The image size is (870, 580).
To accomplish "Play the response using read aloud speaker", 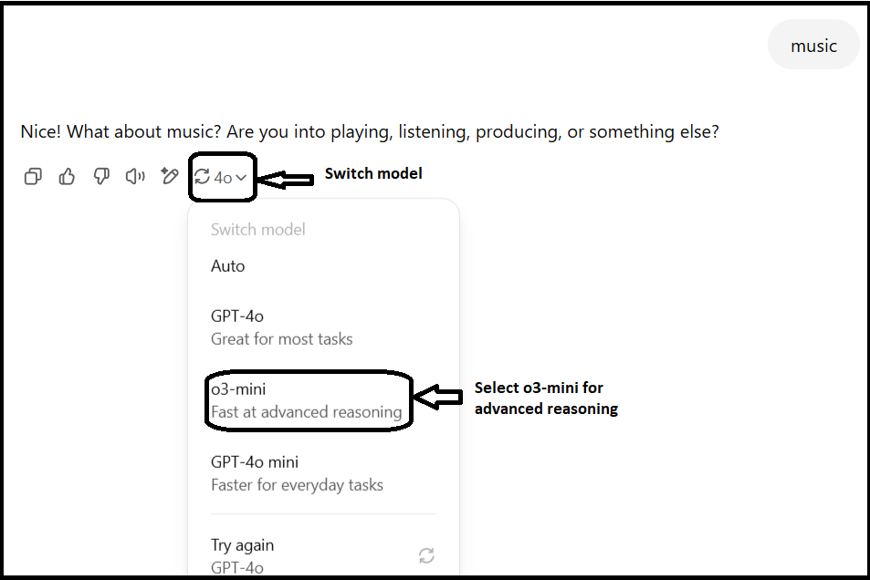I will pos(135,176).
